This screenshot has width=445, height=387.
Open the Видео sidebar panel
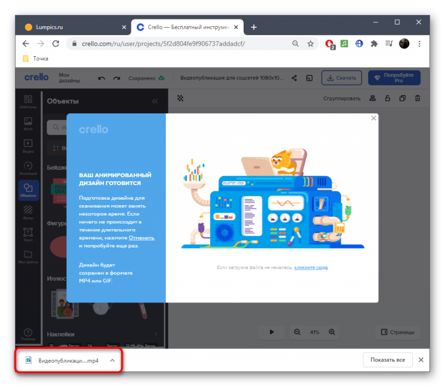click(x=28, y=146)
